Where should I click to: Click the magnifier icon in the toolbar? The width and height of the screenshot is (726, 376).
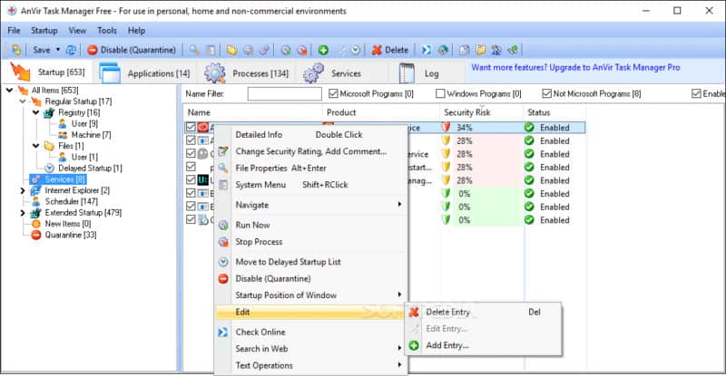pos(194,50)
